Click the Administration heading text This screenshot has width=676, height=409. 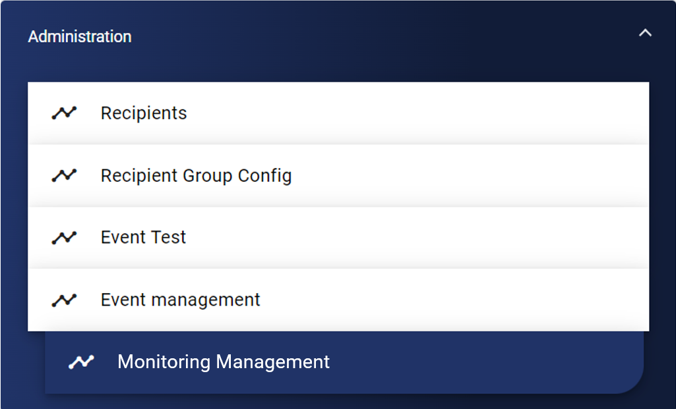pyautogui.click(x=80, y=37)
